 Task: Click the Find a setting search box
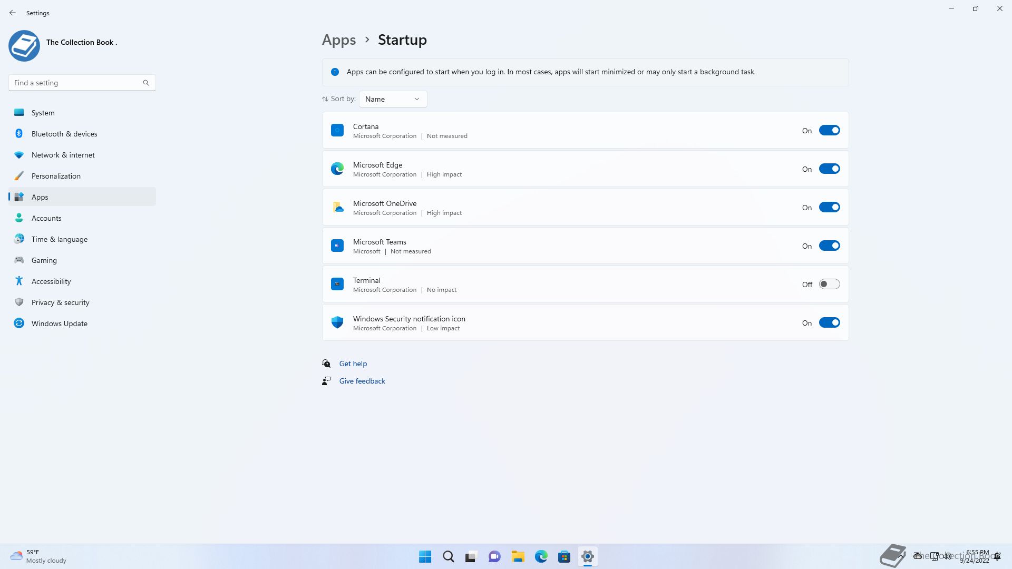tap(82, 83)
